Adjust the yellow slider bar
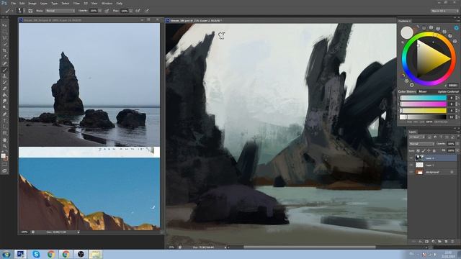 pyautogui.click(x=423, y=111)
